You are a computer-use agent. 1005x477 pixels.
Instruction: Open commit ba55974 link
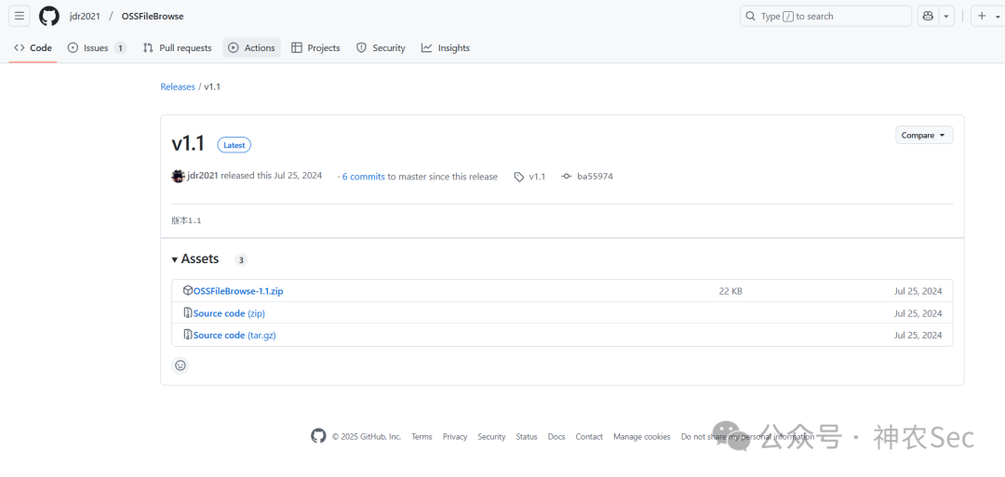pyautogui.click(x=595, y=177)
